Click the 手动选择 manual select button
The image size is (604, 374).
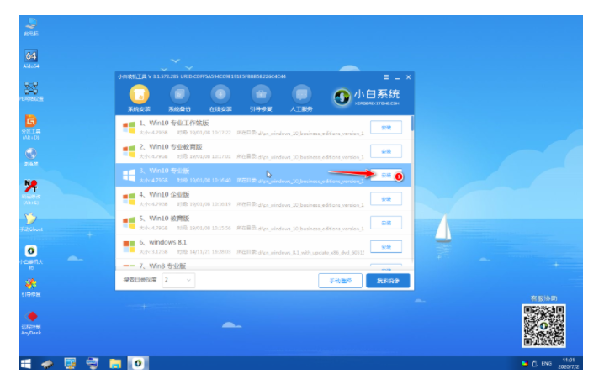click(x=340, y=281)
